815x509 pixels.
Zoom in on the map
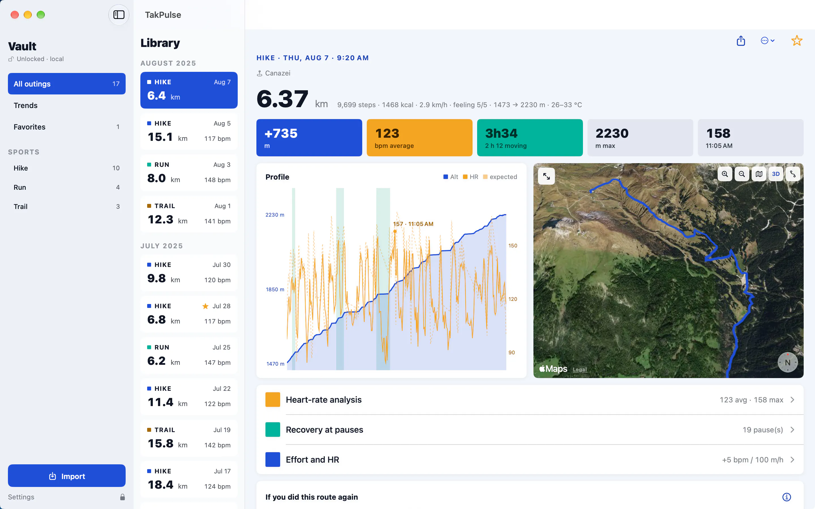[x=725, y=174]
